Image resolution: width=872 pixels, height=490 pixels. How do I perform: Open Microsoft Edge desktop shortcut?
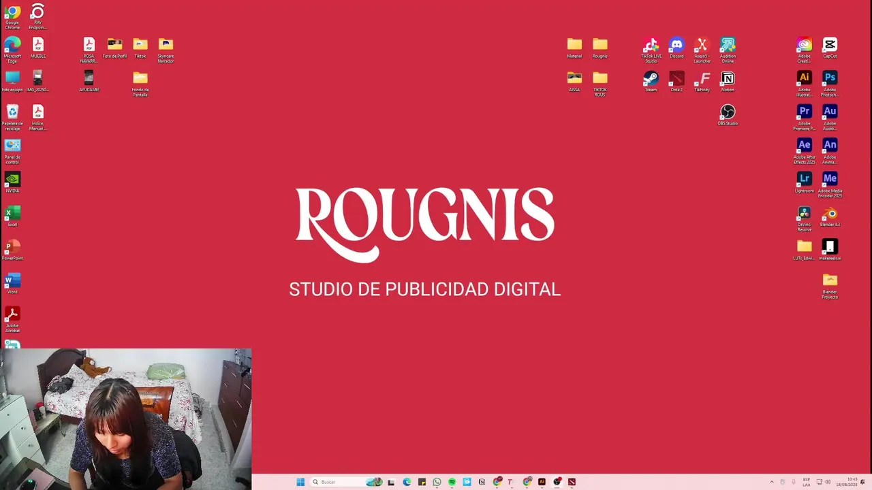click(x=12, y=50)
